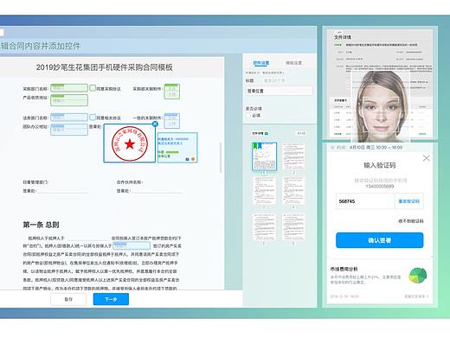Viewport: 450px width, 337px height.
Task: Click 重发验证码 to resend the code
Action: pyautogui.click(x=408, y=201)
